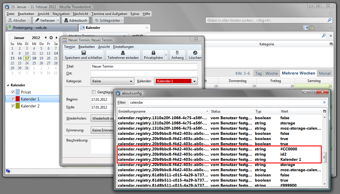Toggle the Kalender 1 checkbox

pos(13,99)
